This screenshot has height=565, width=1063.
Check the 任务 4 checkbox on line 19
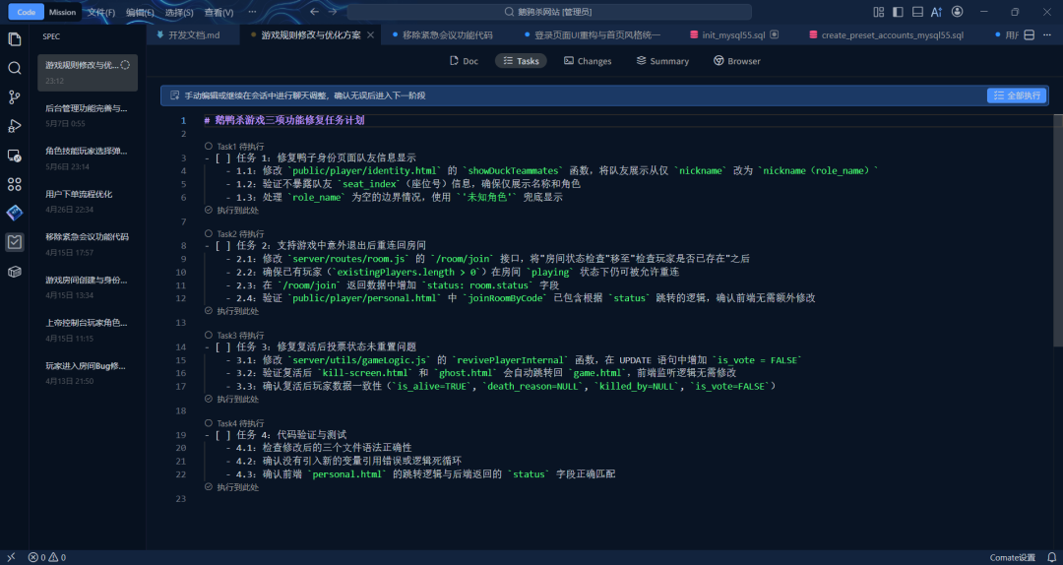click(x=222, y=435)
